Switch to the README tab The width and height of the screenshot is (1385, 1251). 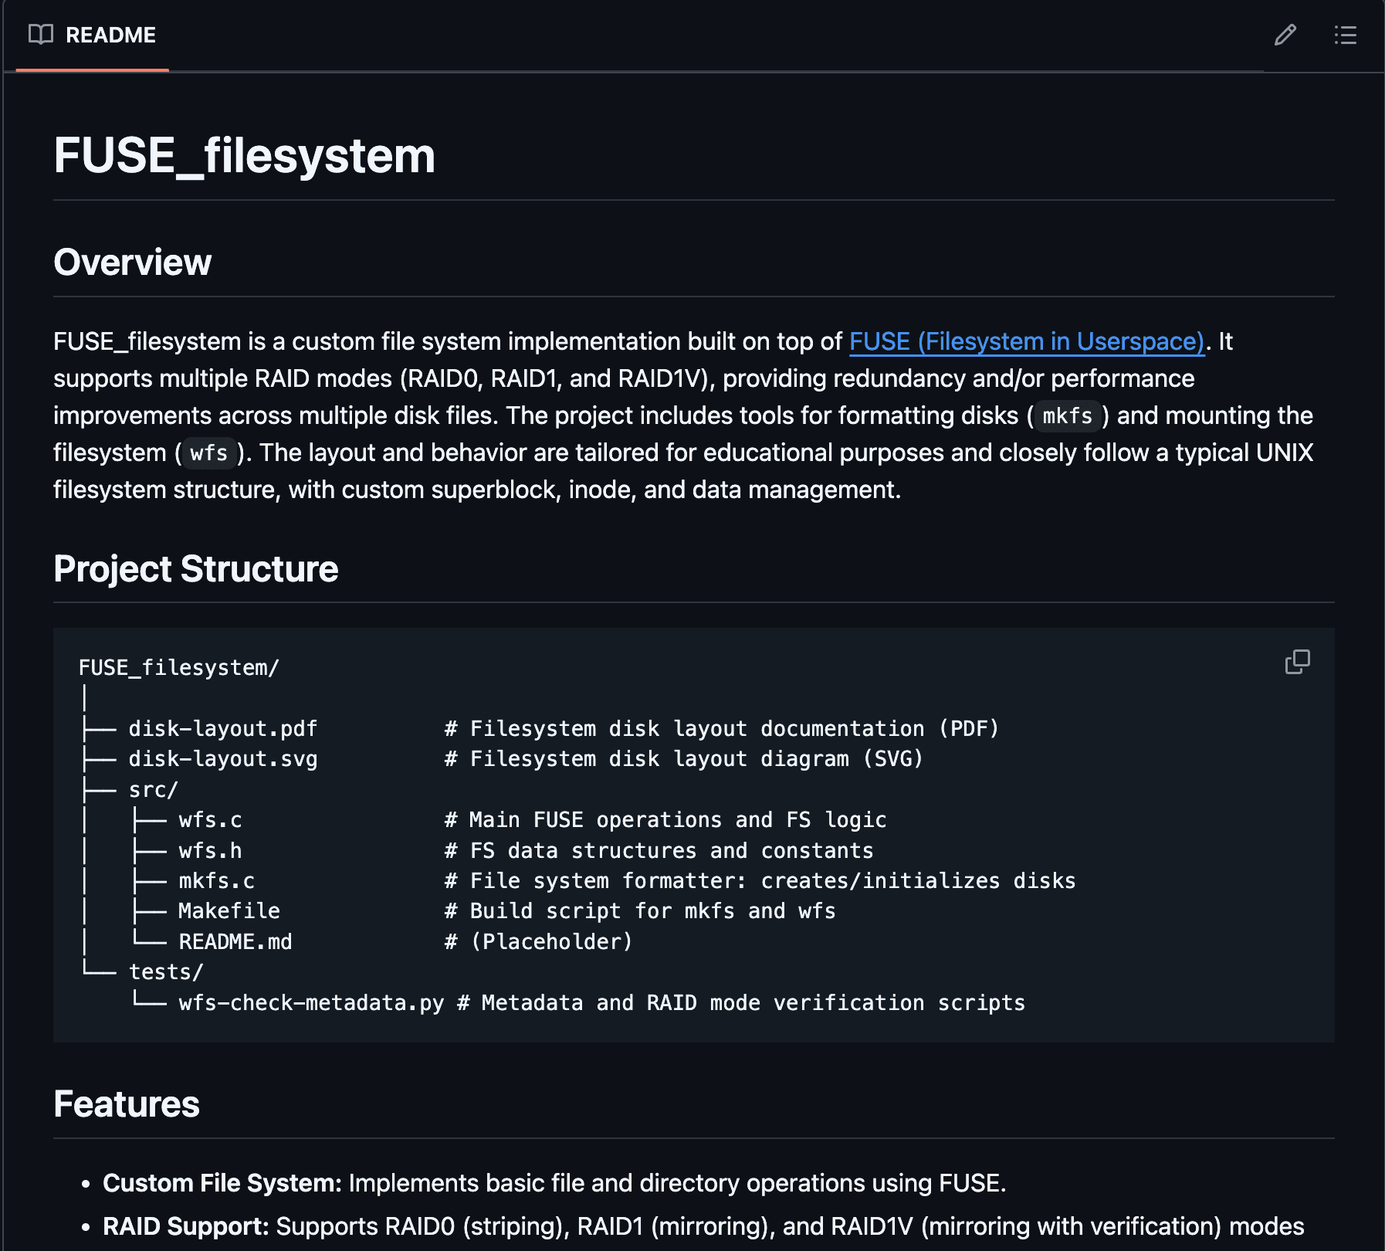click(110, 35)
